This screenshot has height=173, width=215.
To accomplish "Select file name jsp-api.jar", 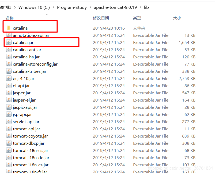I will [x=22, y=115].
